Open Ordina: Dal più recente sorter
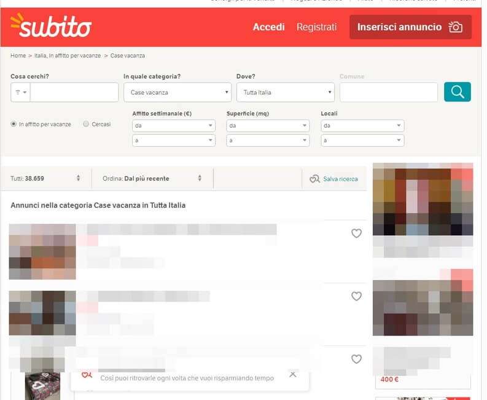The height and width of the screenshot is (400, 487). pos(152,179)
